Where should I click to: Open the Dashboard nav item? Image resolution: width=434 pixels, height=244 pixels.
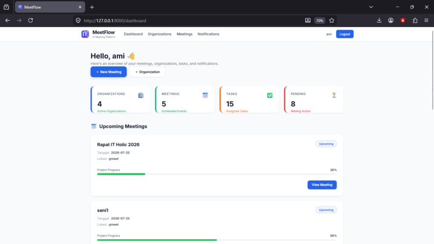coord(133,34)
